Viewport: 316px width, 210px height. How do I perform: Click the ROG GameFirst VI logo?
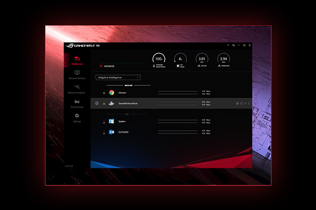click(x=82, y=45)
